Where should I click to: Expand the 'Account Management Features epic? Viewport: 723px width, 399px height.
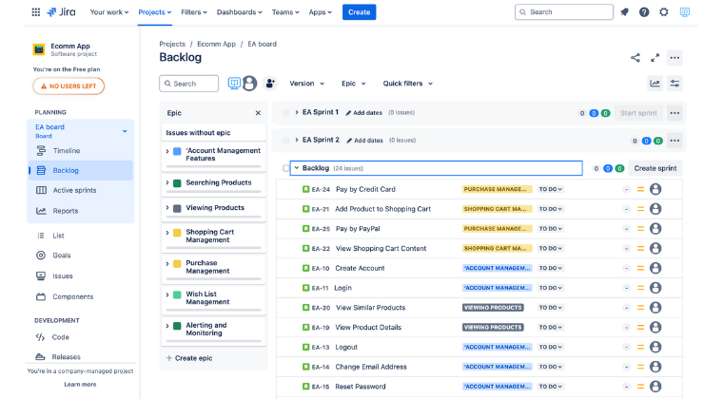coord(167,151)
